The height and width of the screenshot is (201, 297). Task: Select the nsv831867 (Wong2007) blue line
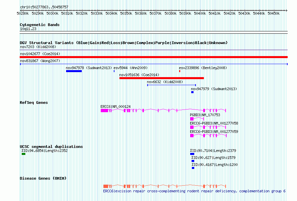click(x=154, y=64)
